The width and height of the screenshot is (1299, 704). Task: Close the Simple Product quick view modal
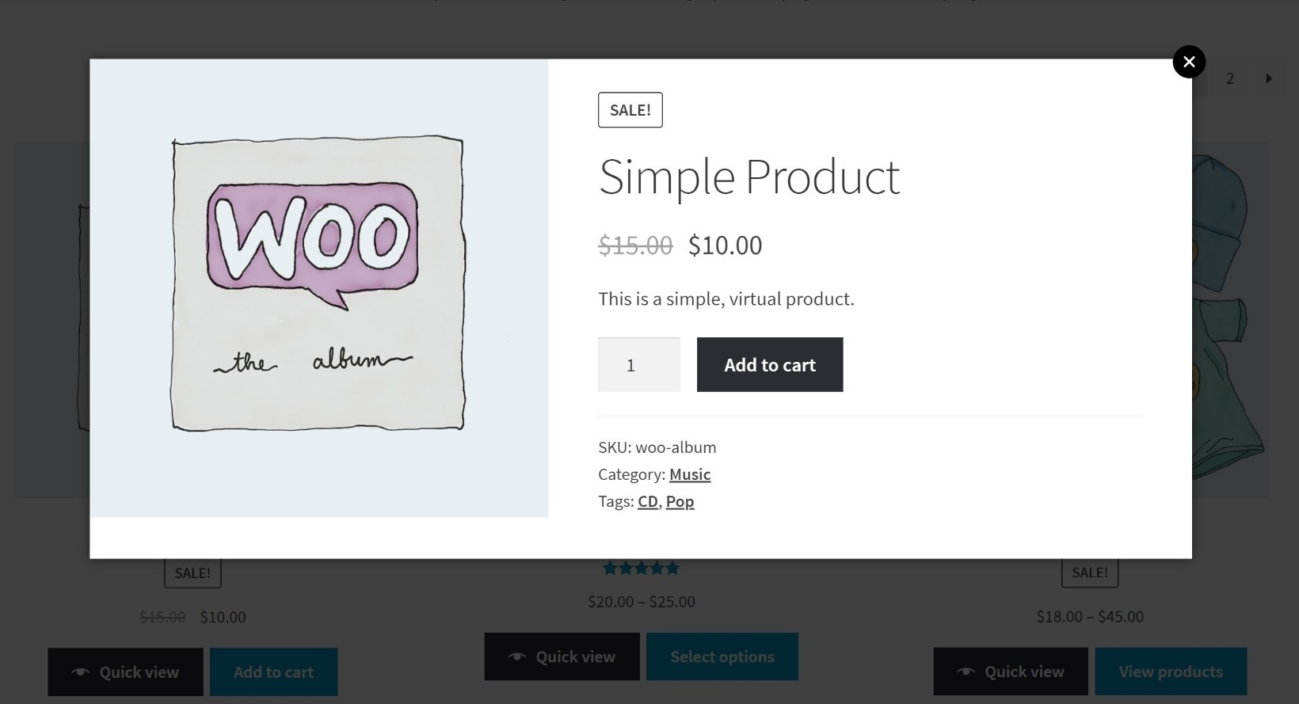point(1189,61)
